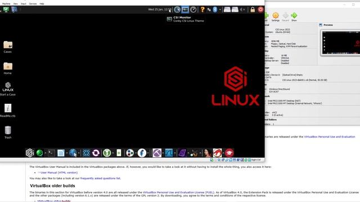Click the blue clock icon in top panel
The height and width of the screenshot is (202, 360).
click(177, 10)
